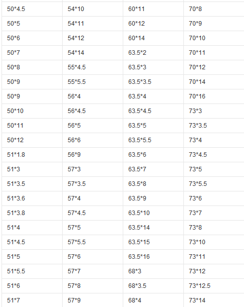Click the 68*3.5 cell
The height and width of the screenshot is (307, 244).
[x=153, y=286]
